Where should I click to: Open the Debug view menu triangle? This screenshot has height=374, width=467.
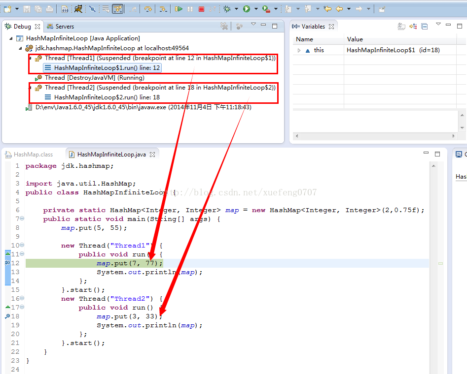click(x=253, y=24)
